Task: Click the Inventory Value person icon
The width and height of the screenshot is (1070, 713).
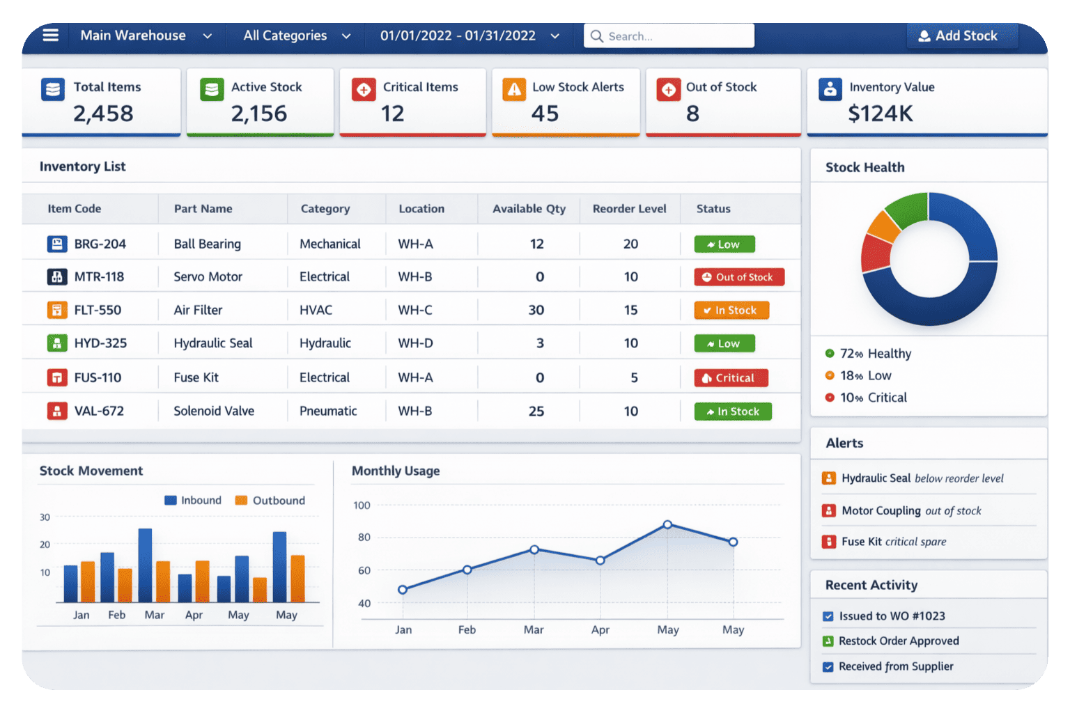Action: click(831, 89)
